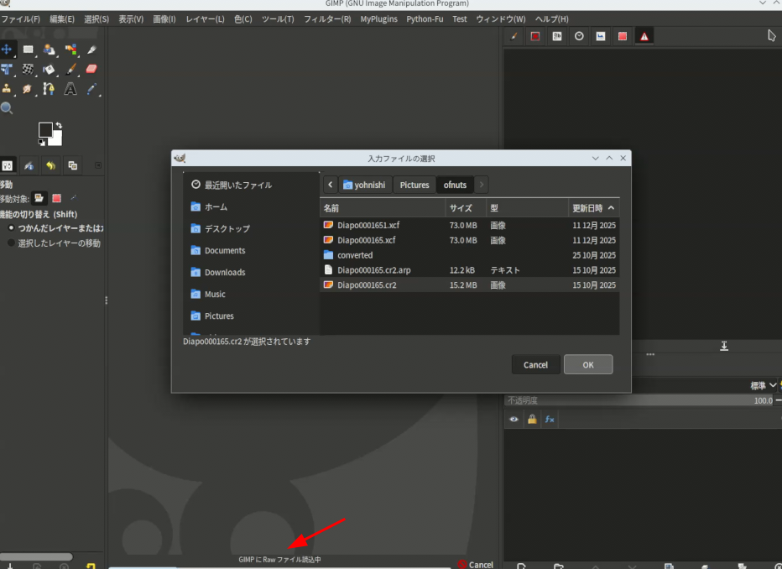Select the Warp Transform checkered tool
Image resolution: width=782 pixels, height=569 pixels.
(29, 69)
